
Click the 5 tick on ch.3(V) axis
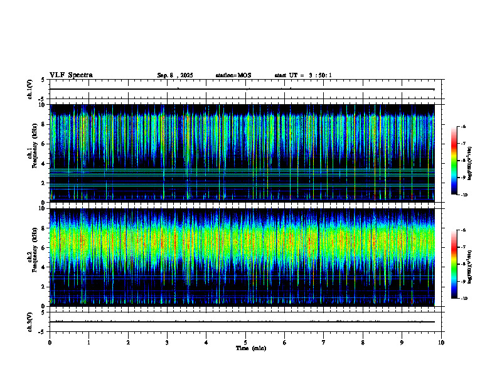coord(43,312)
